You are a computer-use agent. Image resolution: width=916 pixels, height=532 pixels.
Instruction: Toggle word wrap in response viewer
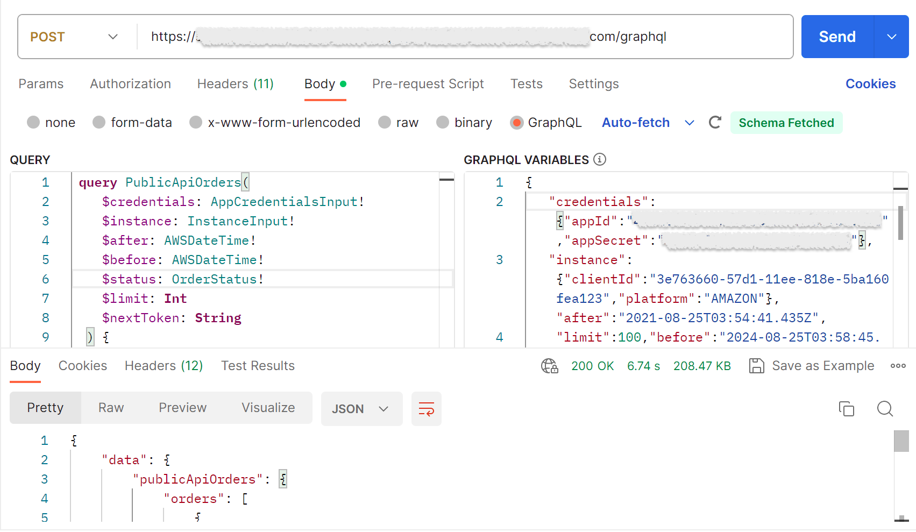point(426,409)
